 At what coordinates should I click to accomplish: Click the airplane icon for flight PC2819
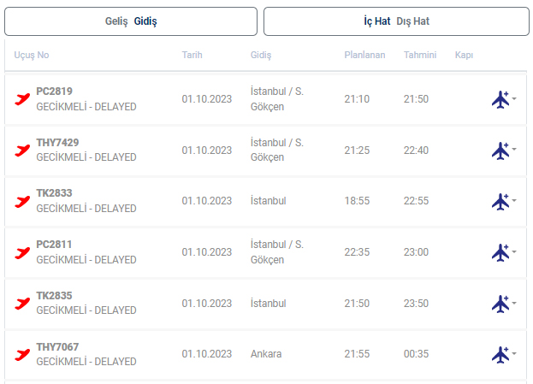[500, 99]
